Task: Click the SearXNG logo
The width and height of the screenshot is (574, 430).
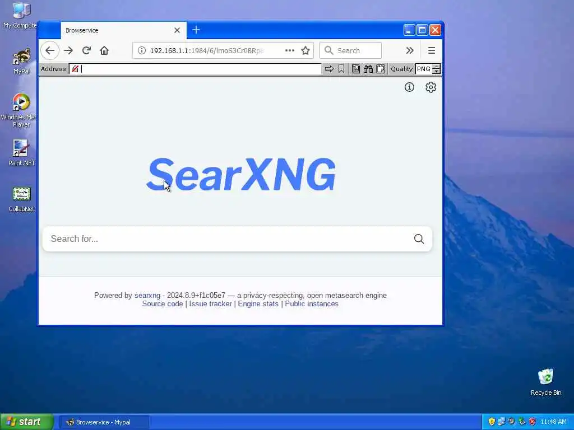Action: (x=241, y=175)
